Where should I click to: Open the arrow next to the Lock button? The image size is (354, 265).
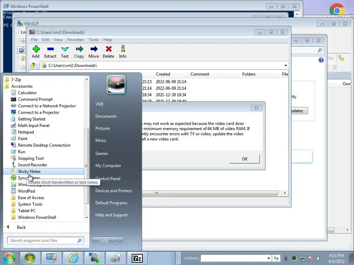point(119,241)
